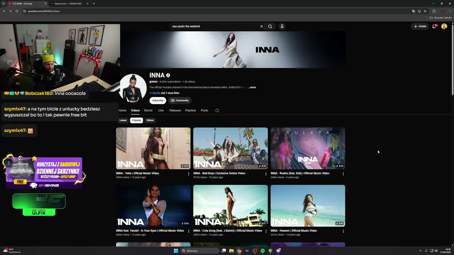The width and height of the screenshot is (454, 255).
Task: Search within INNA's channel using magnifier
Action: click(217, 110)
